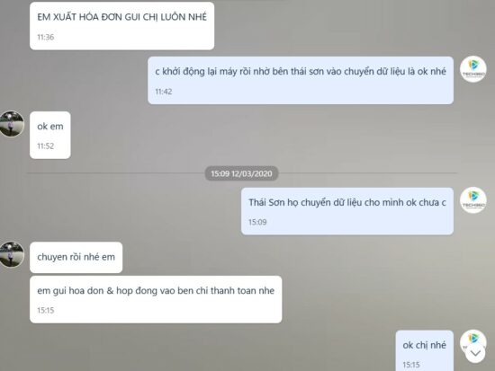This screenshot has height=371, width=495.
Task: Select the 'ok chị nhé' reply bubble
Action: 424,350
